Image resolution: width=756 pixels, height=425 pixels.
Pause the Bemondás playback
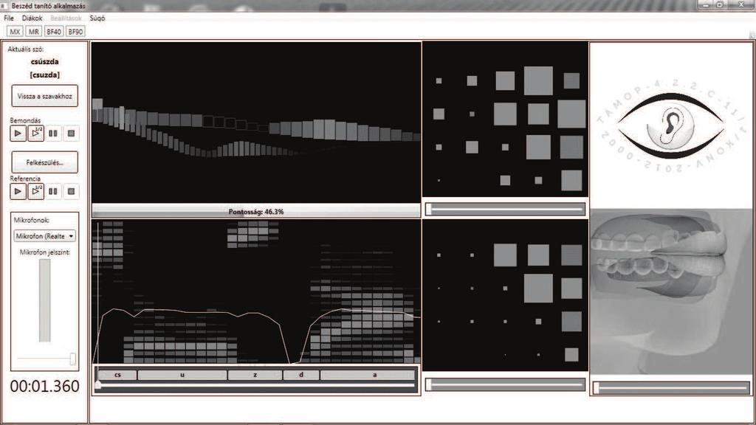coord(53,134)
